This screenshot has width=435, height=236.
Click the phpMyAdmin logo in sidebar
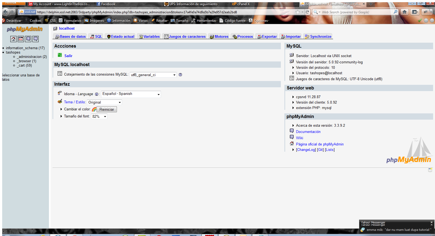pos(25,29)
